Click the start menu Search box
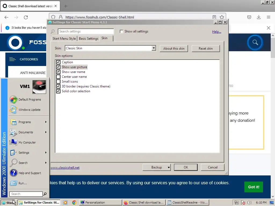The height and width of the screenshot is (206, 275). click(x=26, y=194)
